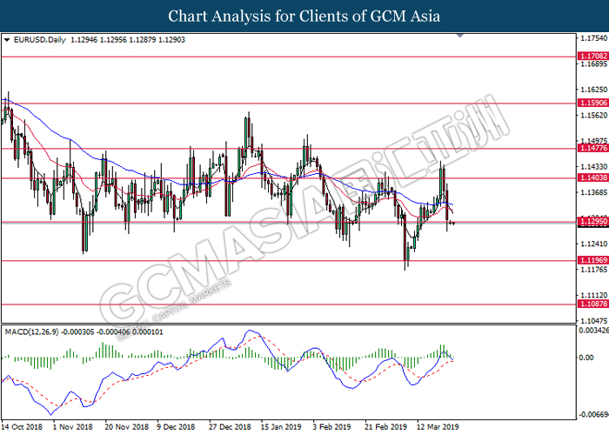Click the chart shift marker triangle at top
This screenshot has width=609, height=435.
click(x=460, y=36)
